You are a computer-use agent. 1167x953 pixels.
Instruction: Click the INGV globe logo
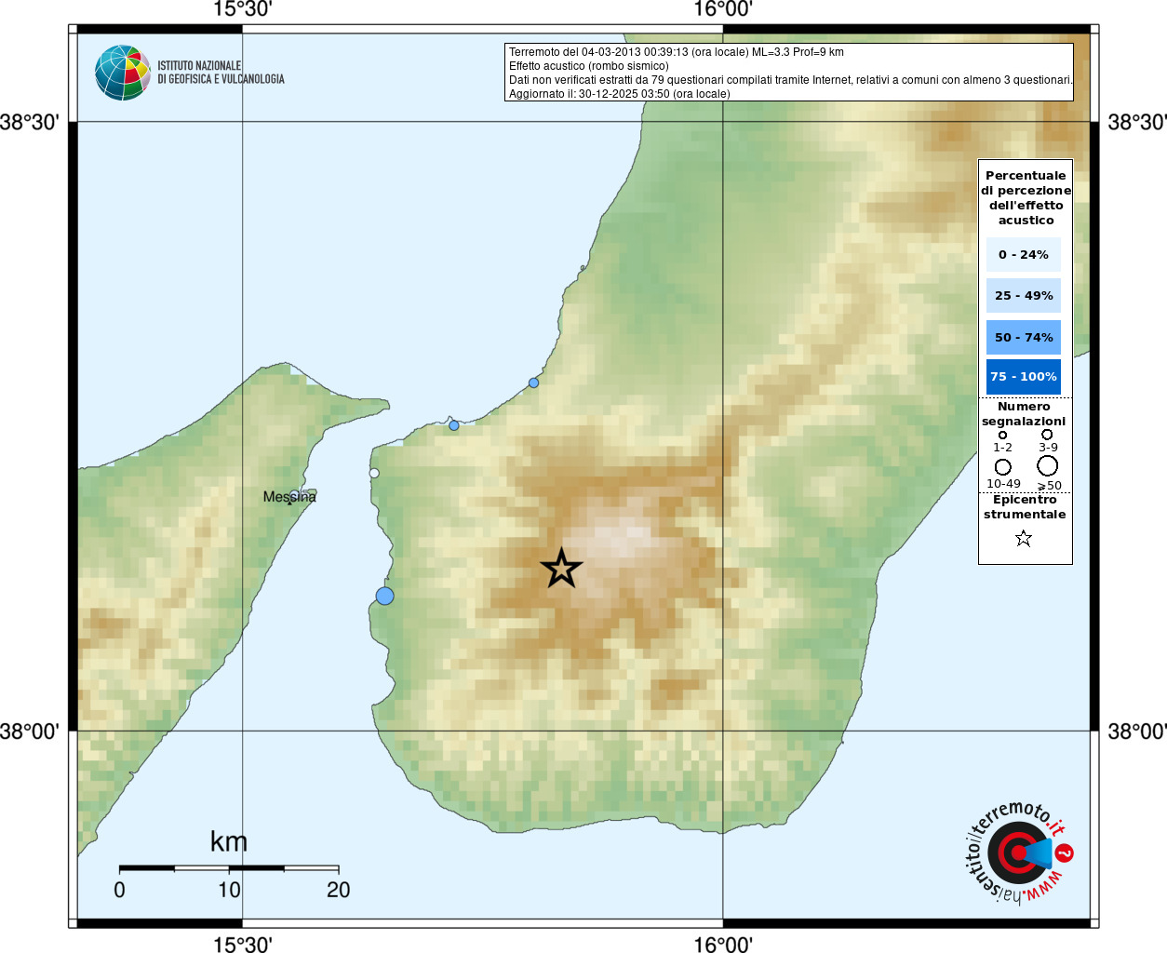pyautogui.click(x=123, y=73)
